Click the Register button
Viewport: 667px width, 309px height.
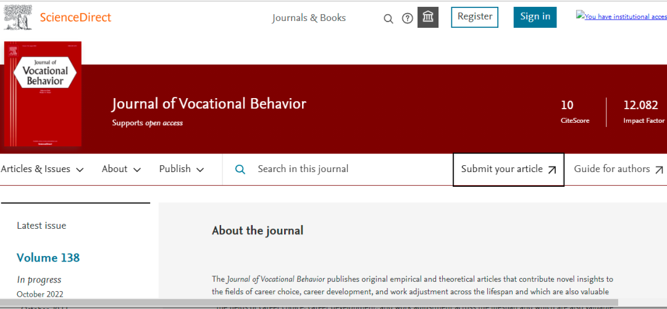pos(474,17)
